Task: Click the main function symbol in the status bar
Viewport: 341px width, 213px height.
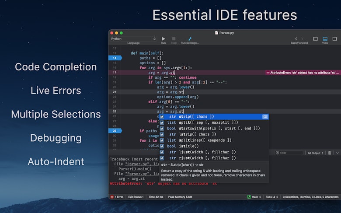Action: click(253, 197)
